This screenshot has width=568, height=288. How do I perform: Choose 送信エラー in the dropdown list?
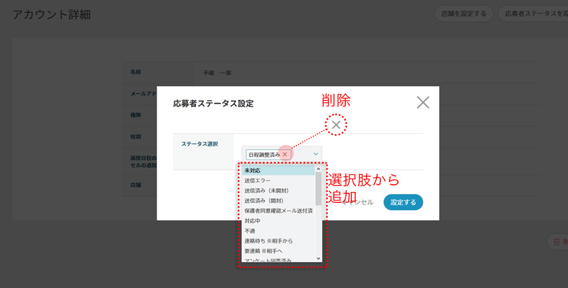pos(277,181)
